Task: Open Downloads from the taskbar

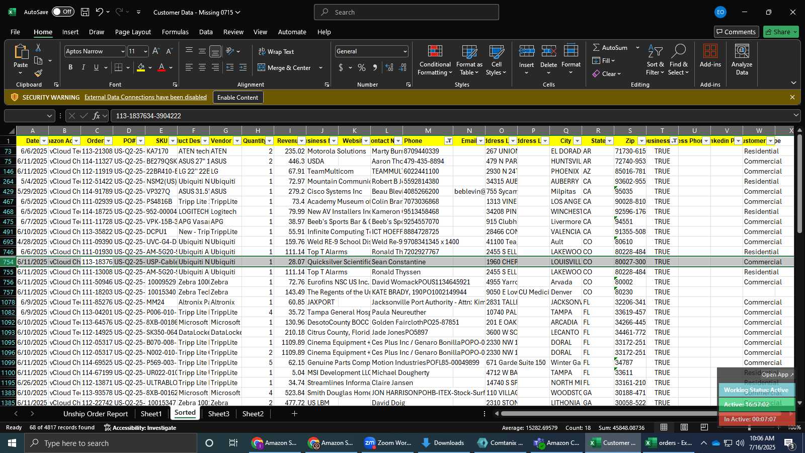Action: [x=443, y=443]
